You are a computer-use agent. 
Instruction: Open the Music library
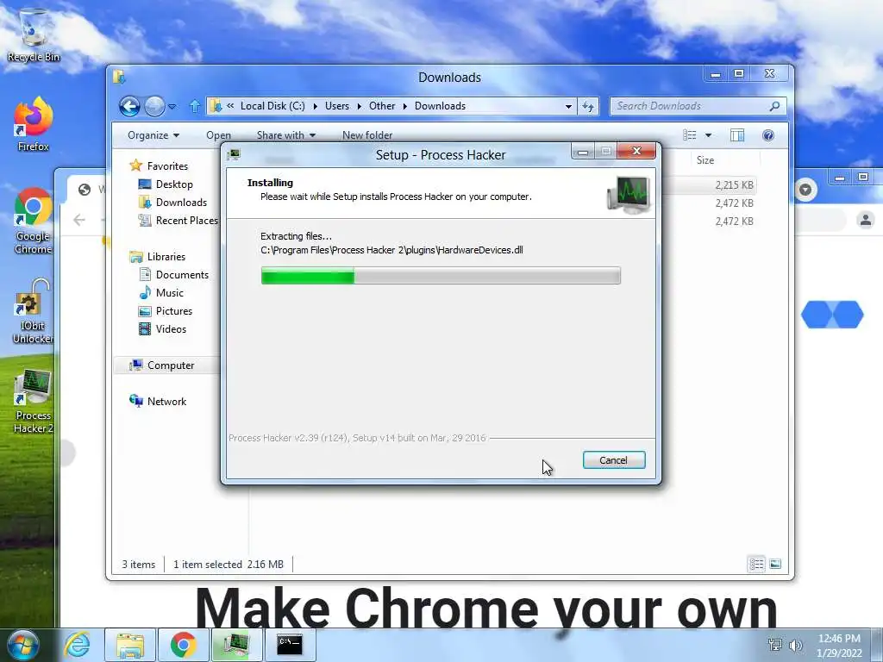click(x=170, y=293)
